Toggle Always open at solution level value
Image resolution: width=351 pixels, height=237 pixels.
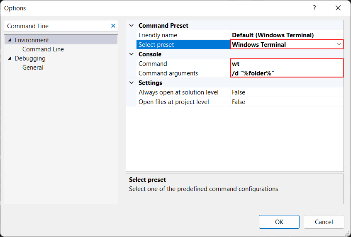pyautogui.click(x=286, y=92)
